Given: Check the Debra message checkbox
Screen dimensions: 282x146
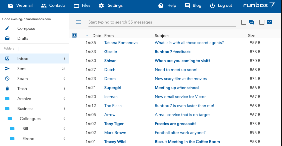Looking at the screenshot, I should pyautogui.click(x=74, y=78).
